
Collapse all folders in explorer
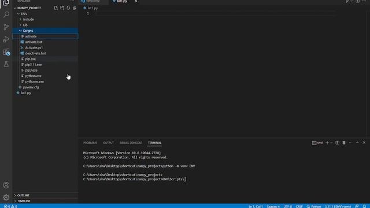75,8
